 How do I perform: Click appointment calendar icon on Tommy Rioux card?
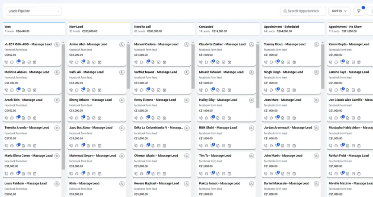pos(294,62)
